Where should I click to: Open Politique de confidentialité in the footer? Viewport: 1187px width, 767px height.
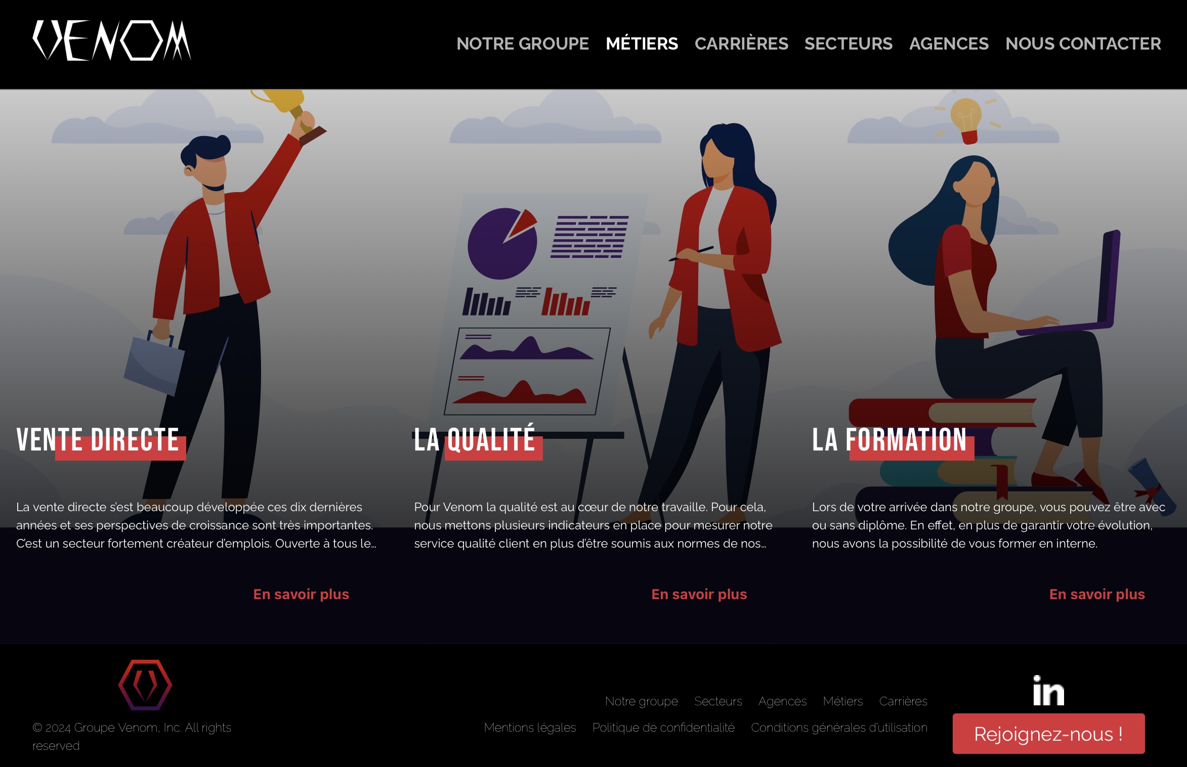click(x=663, y=728)
